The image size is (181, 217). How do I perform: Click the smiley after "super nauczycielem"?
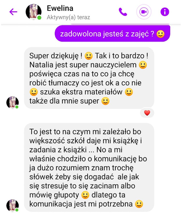[x=143, y=65]
